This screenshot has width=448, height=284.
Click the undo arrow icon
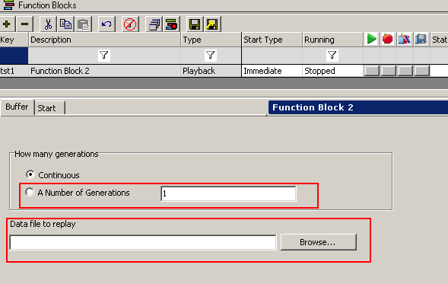click(x=106, y=24)
